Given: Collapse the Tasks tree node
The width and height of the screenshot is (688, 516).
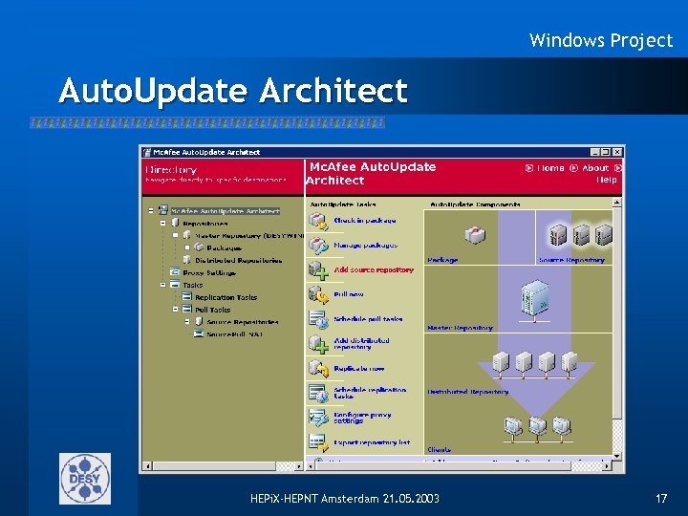Looking at the screenshot, I should point(162,285).
